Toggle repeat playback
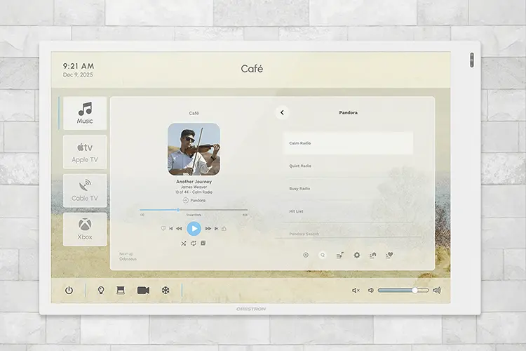 (194, 243)
